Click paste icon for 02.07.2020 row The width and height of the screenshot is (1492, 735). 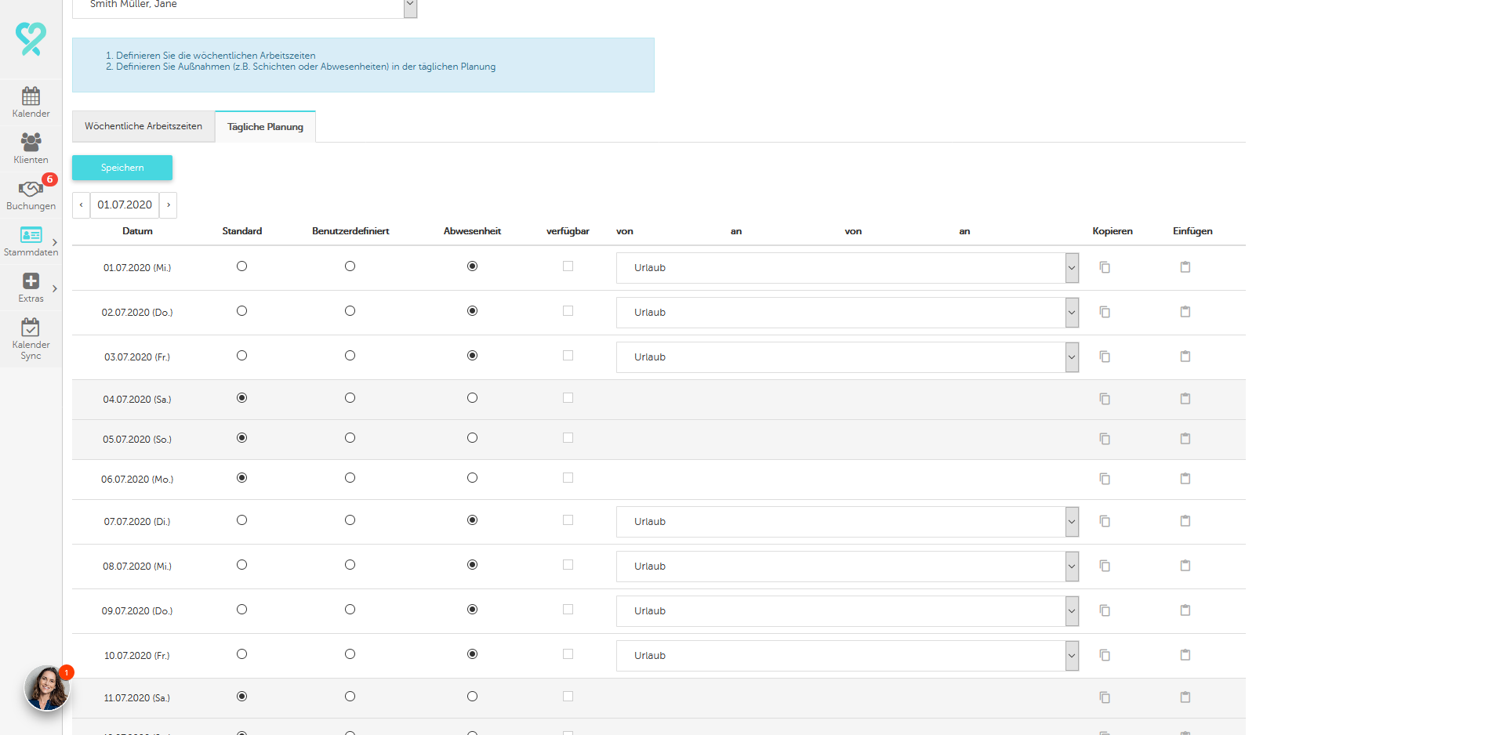pyautogui.click(x=1185, y=312)
